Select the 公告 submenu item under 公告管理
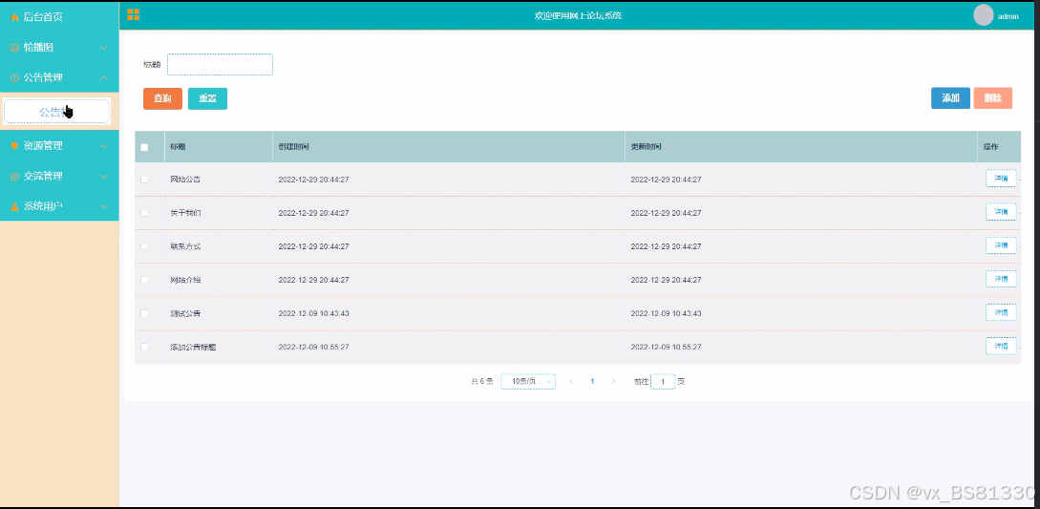This screenshot has width=1040, height=509. (x=56, y=112)
